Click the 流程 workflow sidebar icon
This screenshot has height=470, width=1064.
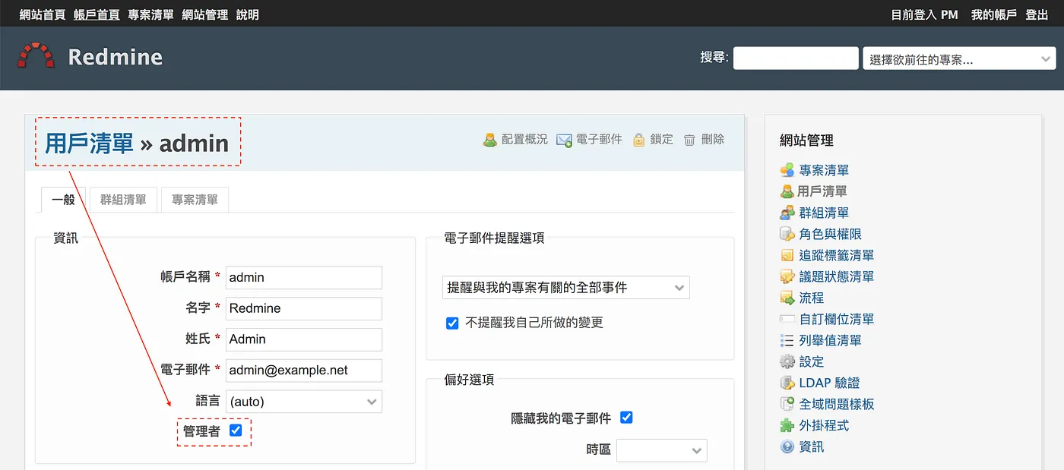pos(787,298)
